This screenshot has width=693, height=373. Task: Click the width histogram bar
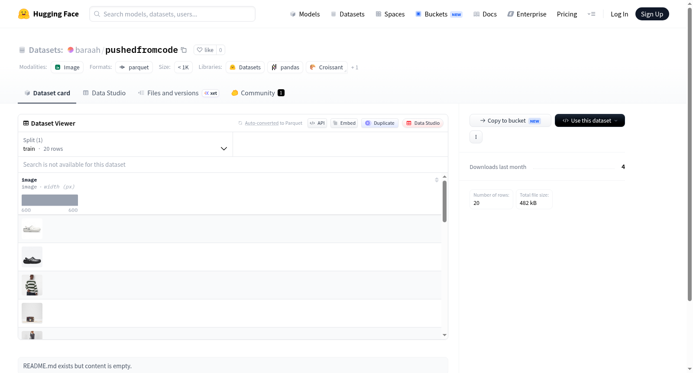click(50, 200)
